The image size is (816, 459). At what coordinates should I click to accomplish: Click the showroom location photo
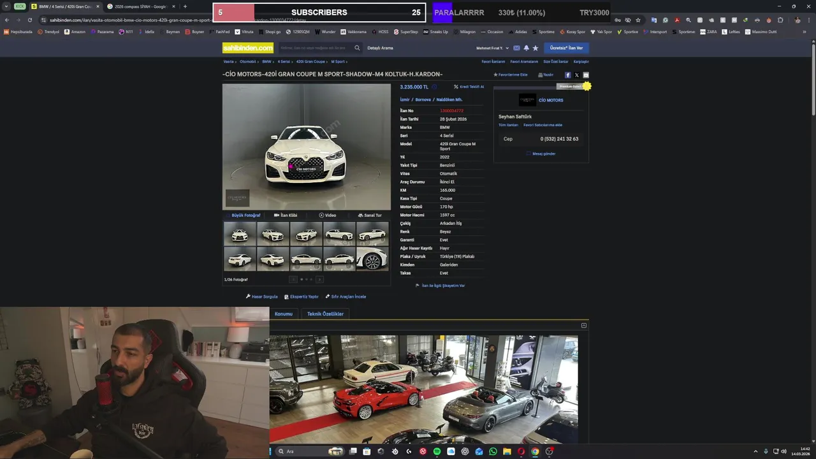pyautogui.click(x=424, y=389)
